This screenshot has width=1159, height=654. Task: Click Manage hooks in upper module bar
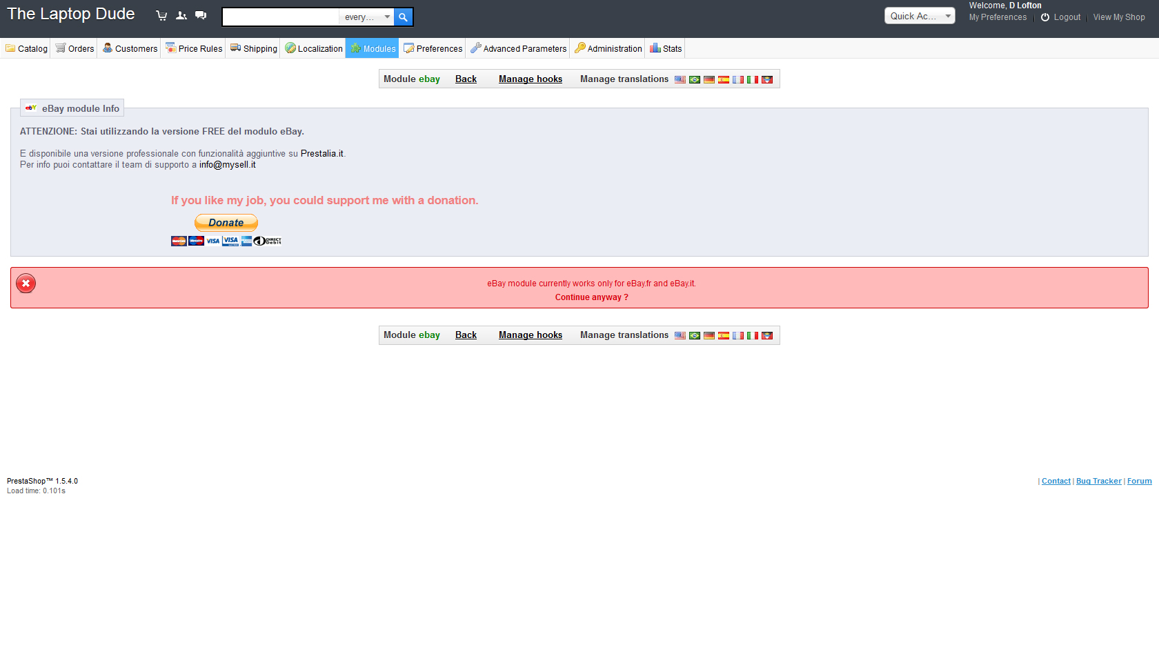click(x=531, y=79)
